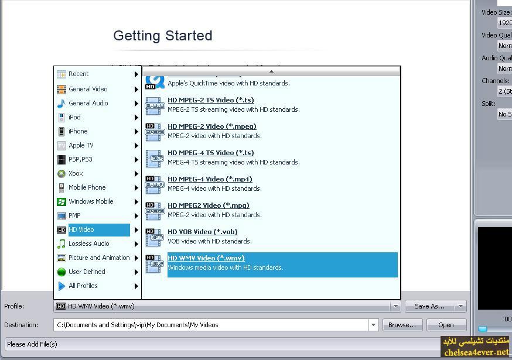
Task: Click the iPhone device icon
Action: 62,131
